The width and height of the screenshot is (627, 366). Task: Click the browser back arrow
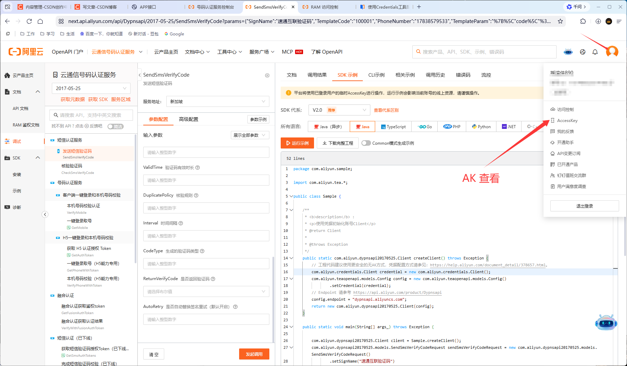[x=7, y=21]
